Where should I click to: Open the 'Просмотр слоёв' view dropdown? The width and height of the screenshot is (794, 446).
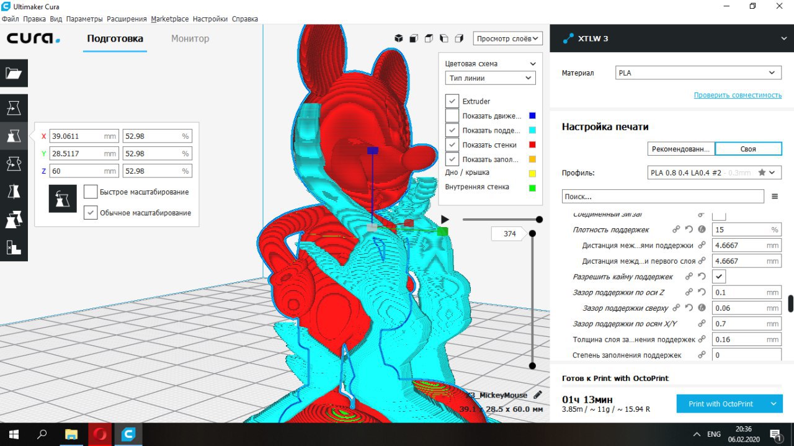(x=507, y=38)
